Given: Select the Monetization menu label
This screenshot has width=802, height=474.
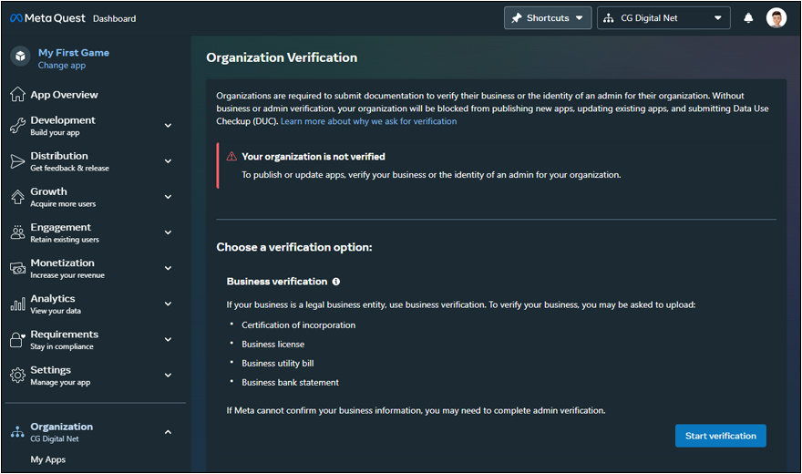Looking at the screenshot, I should [x=62, y=263].
